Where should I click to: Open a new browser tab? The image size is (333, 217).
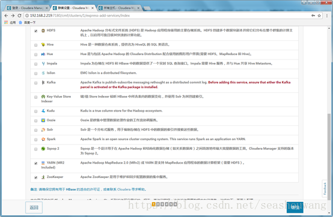tap(147, 8)
